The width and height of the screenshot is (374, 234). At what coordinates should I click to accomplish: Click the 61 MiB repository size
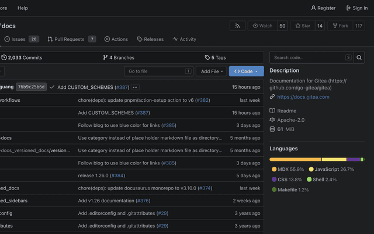282,129
